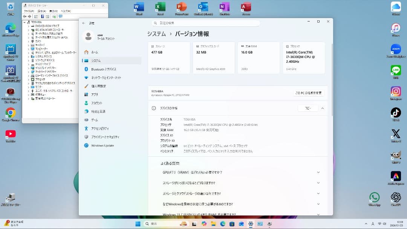Select システム item in Settings sidebar
The height and width of the screenshot is (229, 407).
tap(112, 61)
